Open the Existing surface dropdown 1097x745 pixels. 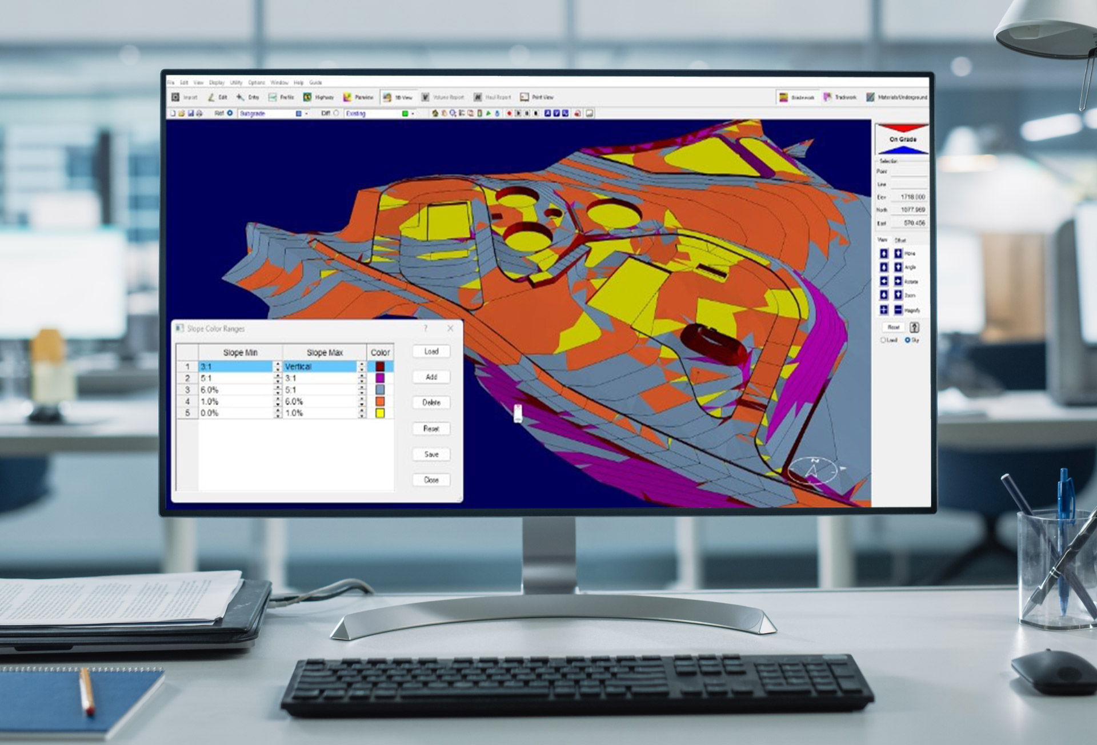coord(413,114)
